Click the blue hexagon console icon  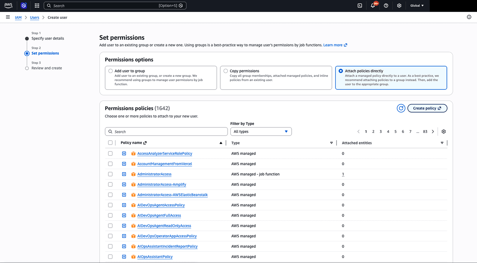(x=24, y=5)
